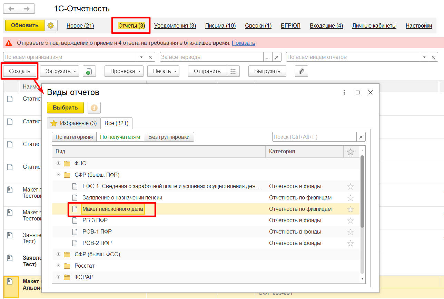Toggle favorite star for РСВ-2 ПФР
Viewport: 444px width, 299px height.
tap(351, 243)
